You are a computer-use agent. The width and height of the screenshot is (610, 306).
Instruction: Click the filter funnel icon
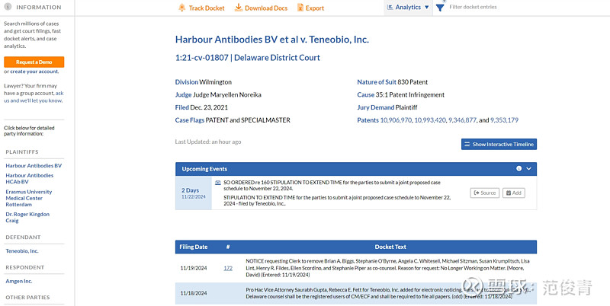pyautogui.click(x=440, y=8)
